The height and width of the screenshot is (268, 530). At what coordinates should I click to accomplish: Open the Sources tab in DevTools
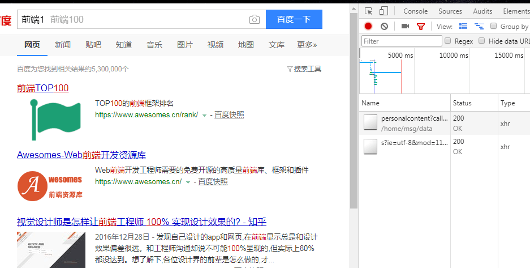point(450,11)
